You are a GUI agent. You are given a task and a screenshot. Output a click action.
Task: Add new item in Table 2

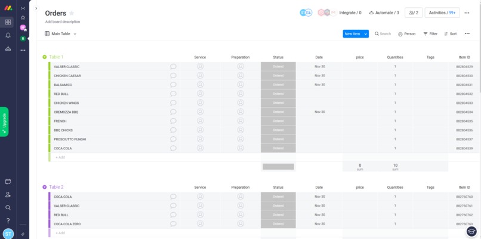[x=60, y=233]
